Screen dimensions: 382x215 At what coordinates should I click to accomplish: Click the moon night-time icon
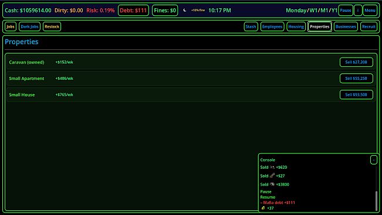click(x=185, y=10)
